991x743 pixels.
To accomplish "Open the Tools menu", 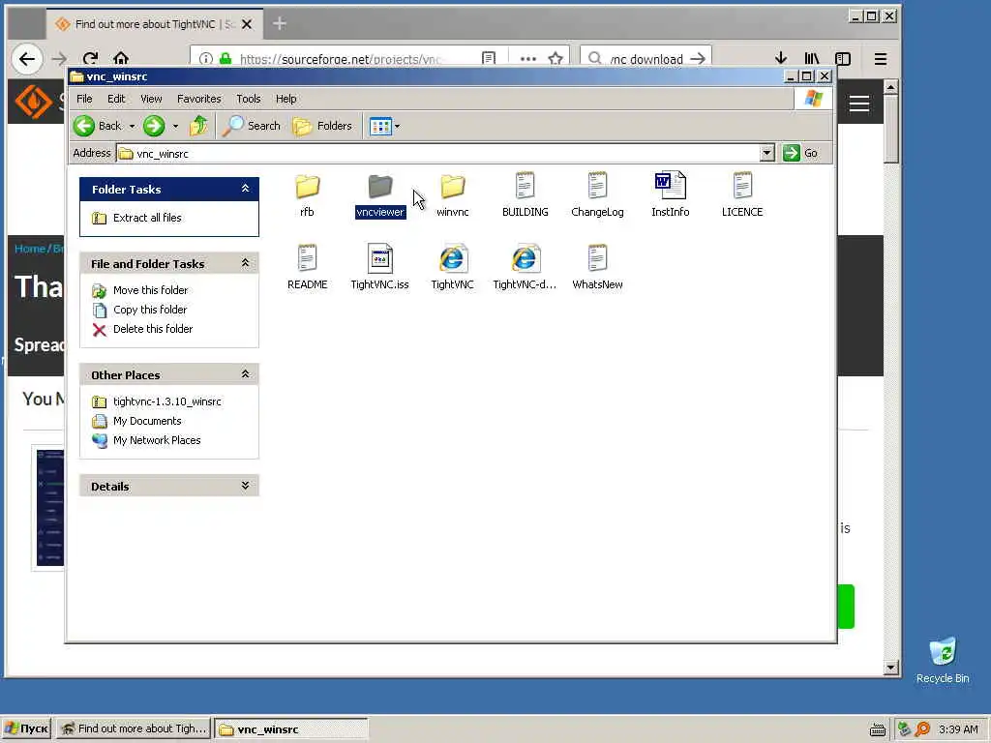I will pos(249,99).
